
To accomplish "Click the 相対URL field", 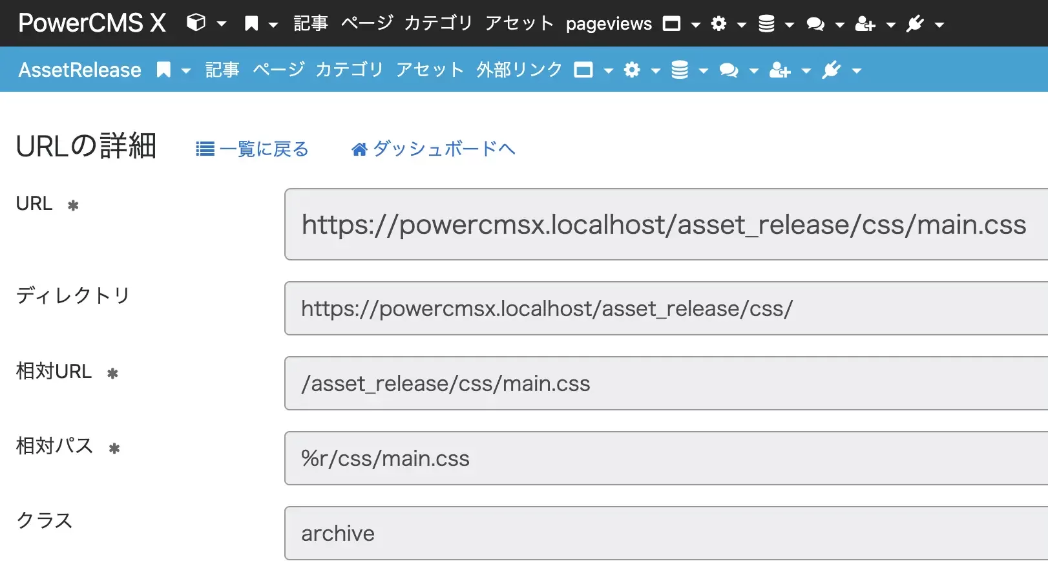I will [666, 383].
